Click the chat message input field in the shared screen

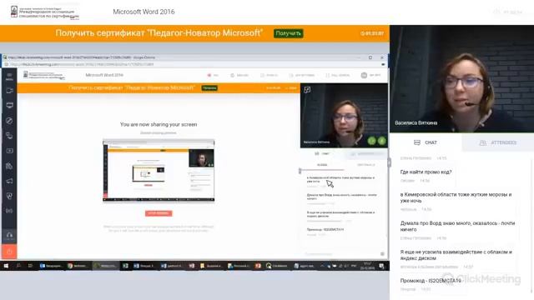click(340, 253)
